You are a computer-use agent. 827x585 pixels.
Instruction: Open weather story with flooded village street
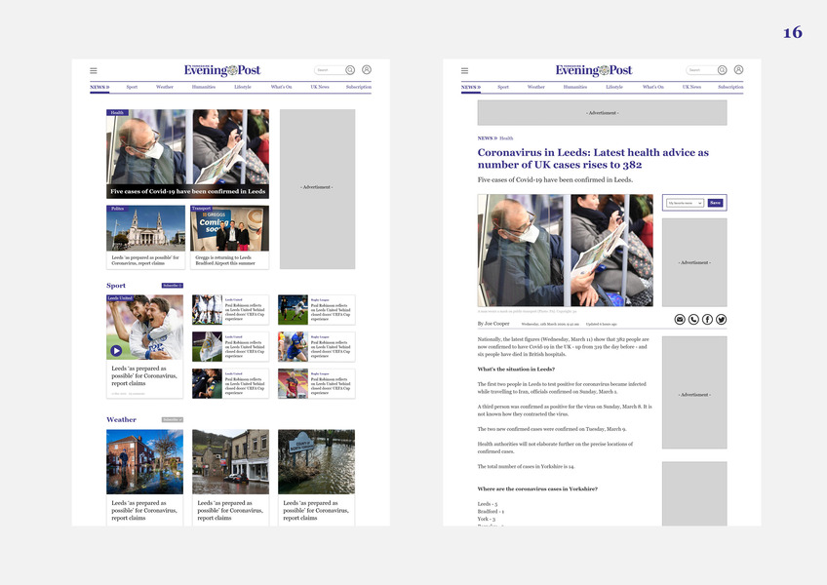(230, 478)
